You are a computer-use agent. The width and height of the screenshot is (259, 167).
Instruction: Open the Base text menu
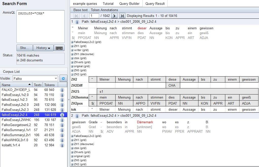[80, 10]
